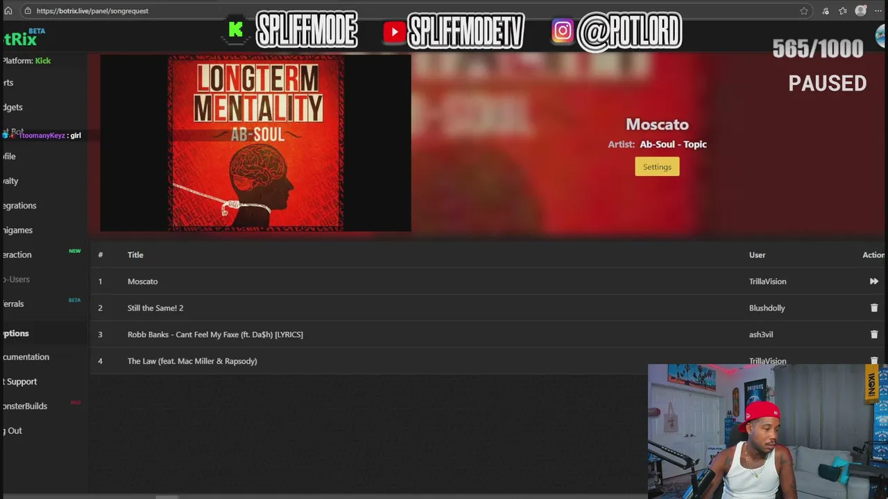Open the browser profile avatar

pyautogui.click(x=861, y=10)
